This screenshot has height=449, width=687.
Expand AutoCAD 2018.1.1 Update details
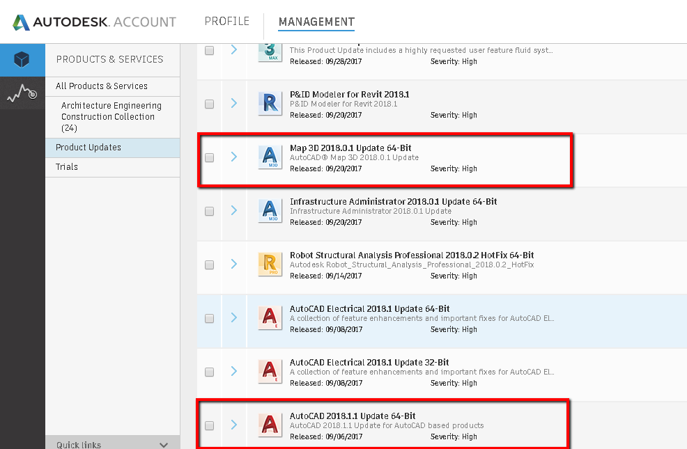pyautogui.click(x=234, y=425)
